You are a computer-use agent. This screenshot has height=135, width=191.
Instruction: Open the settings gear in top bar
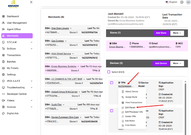point(182,2)
